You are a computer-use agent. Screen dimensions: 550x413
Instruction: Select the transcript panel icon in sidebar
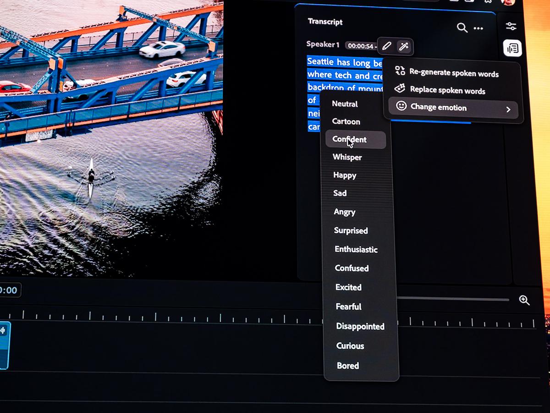pyautogui.click(x=512, y=48)
